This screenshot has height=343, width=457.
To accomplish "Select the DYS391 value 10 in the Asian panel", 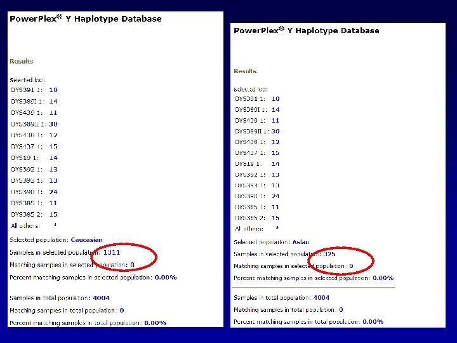I will tap(275, 99).
